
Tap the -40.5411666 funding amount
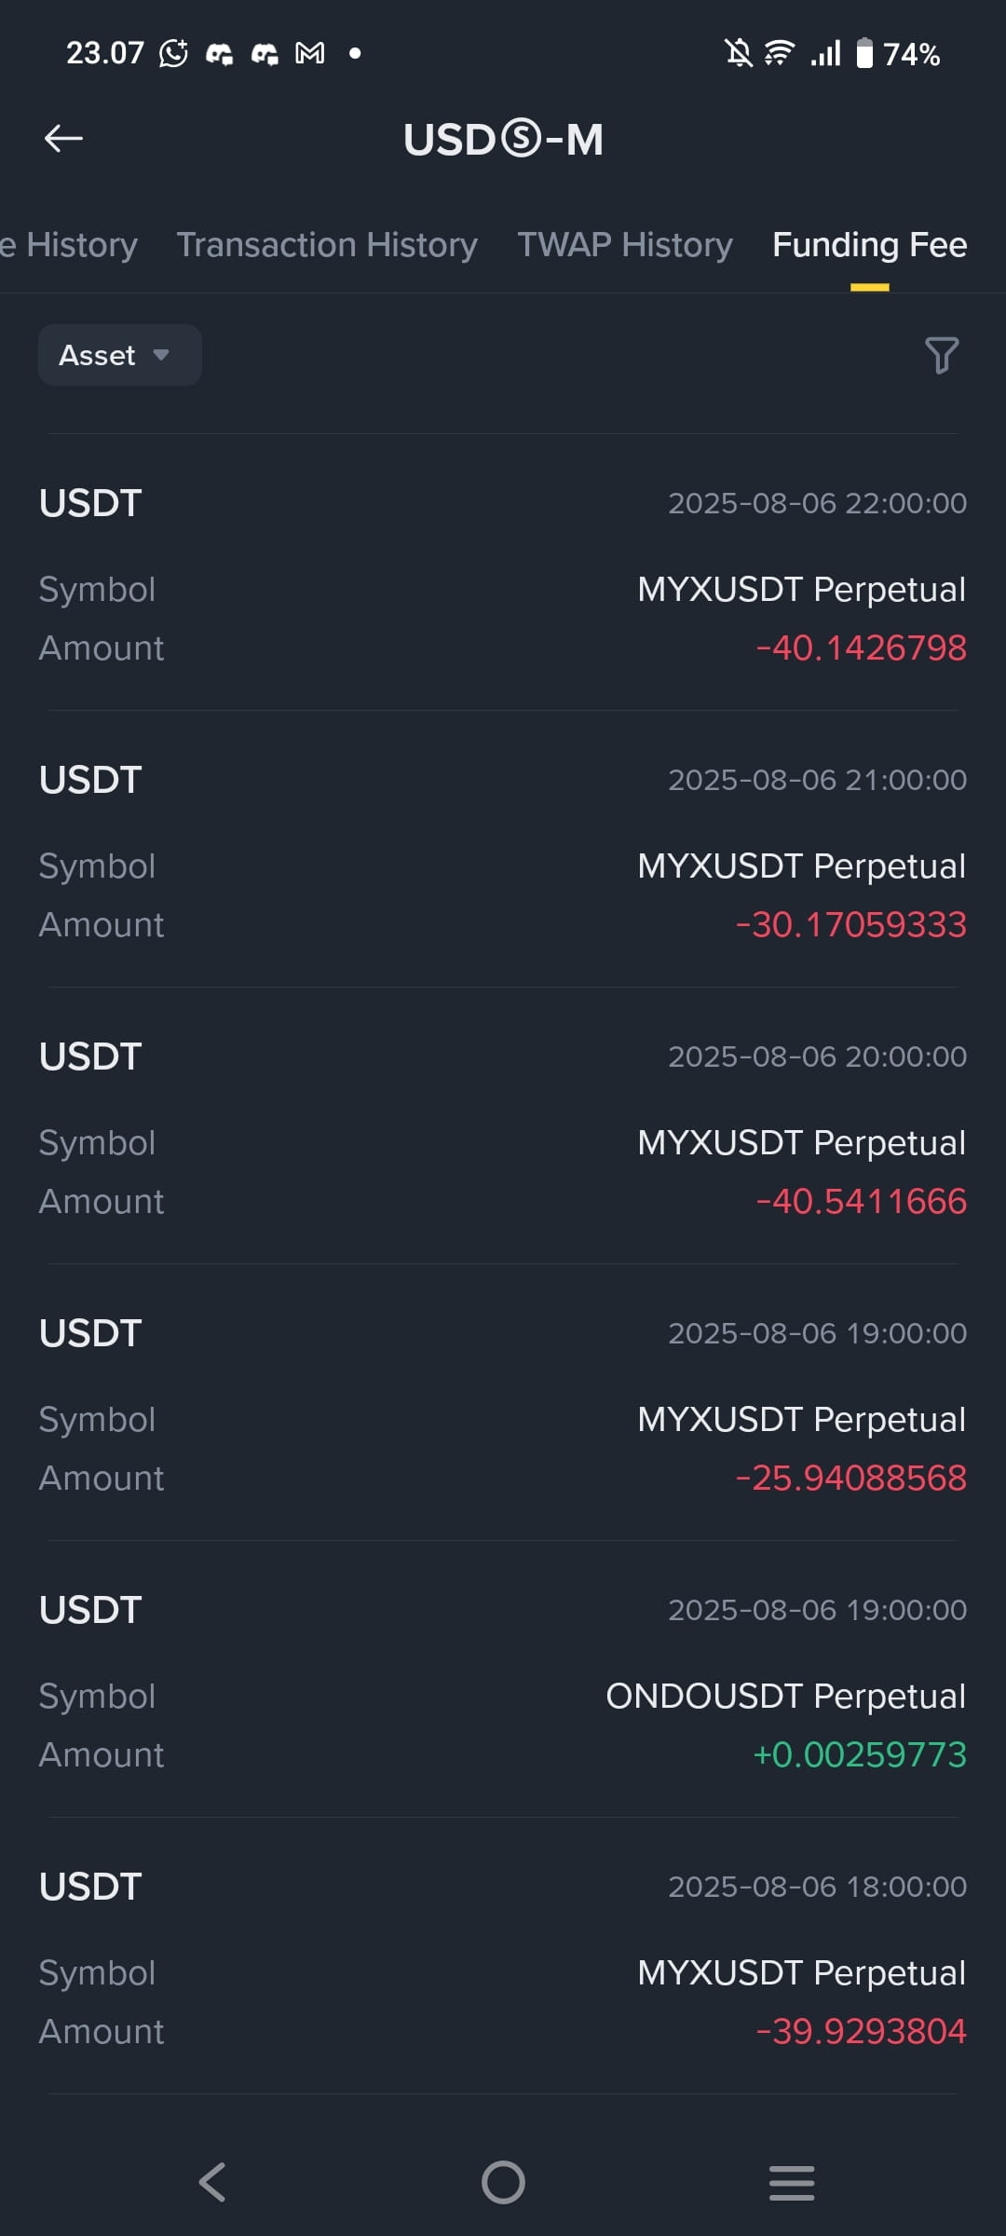pyautogui.click(x=861, y=1202)
